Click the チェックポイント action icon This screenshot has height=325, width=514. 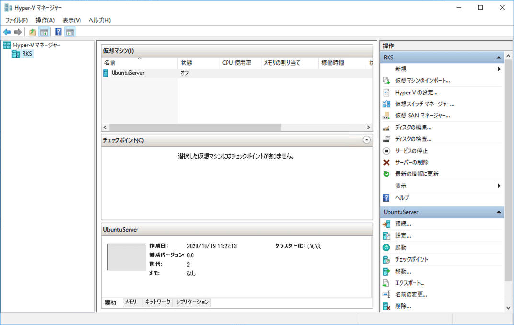[387, 260]
